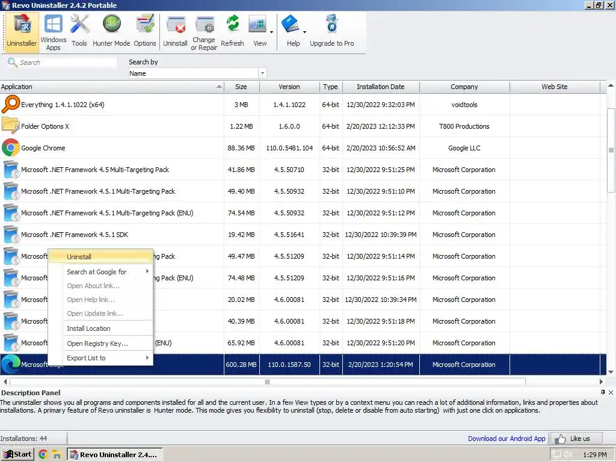
Task: Click the T800 Productions company cell
Action: coord(464,126)
